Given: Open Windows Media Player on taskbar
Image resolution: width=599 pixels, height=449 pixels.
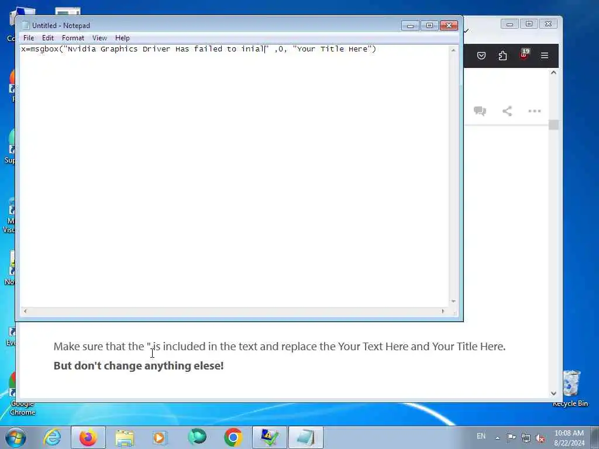Looking at the screenshot, I should tap(160, 437).
